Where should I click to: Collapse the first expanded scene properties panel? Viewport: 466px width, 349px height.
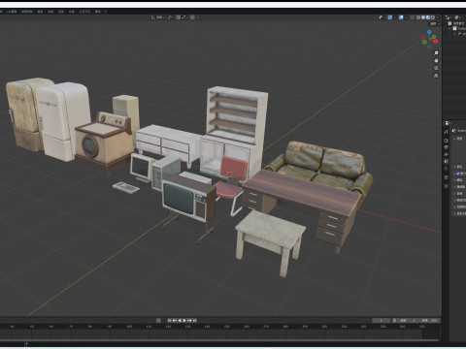454,139
